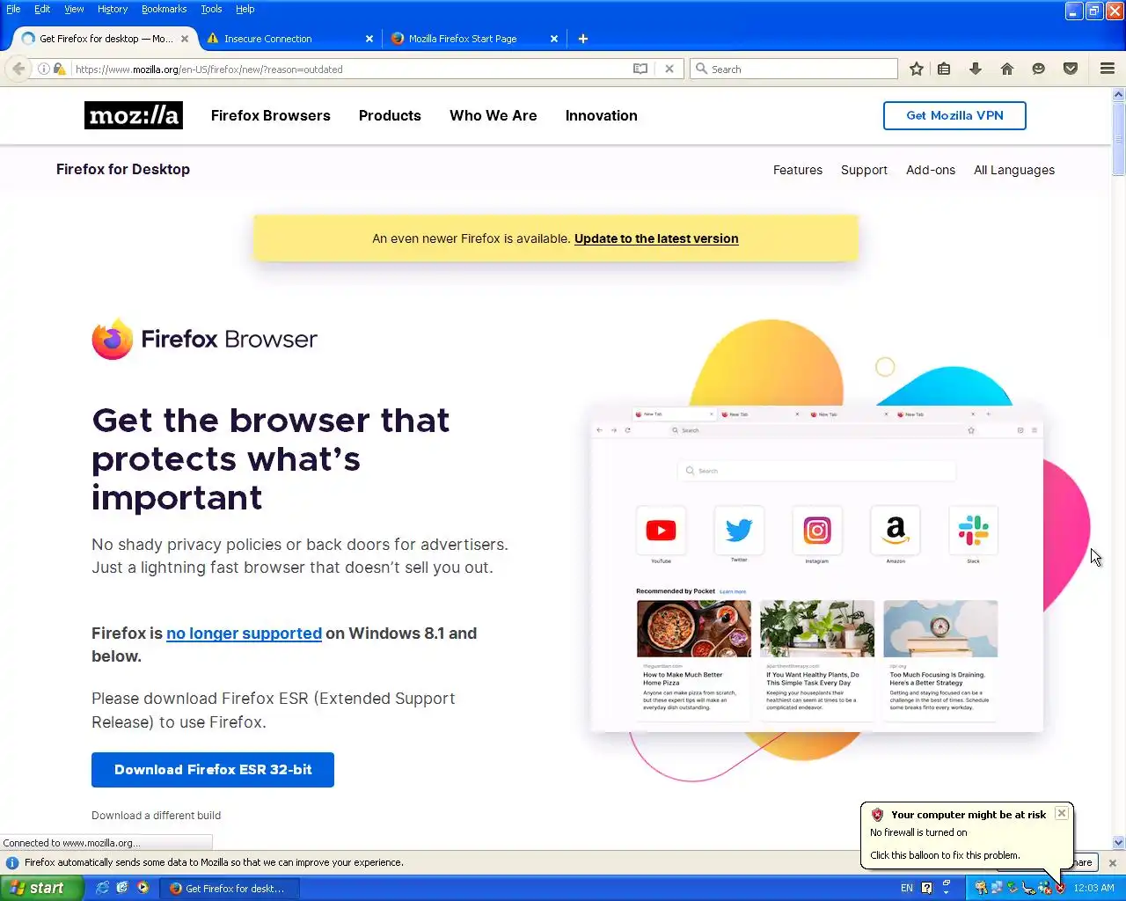Viewport: 1126px width, 901px height.
Task: Click the EN language indicator
Action: [x=907, y=888]
